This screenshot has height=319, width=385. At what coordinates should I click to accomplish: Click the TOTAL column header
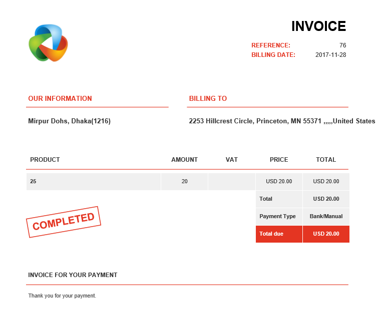tap(326, 160)
